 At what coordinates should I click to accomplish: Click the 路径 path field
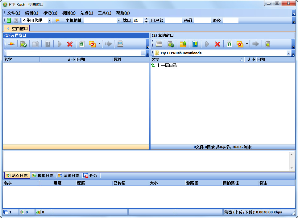(230, 20)
